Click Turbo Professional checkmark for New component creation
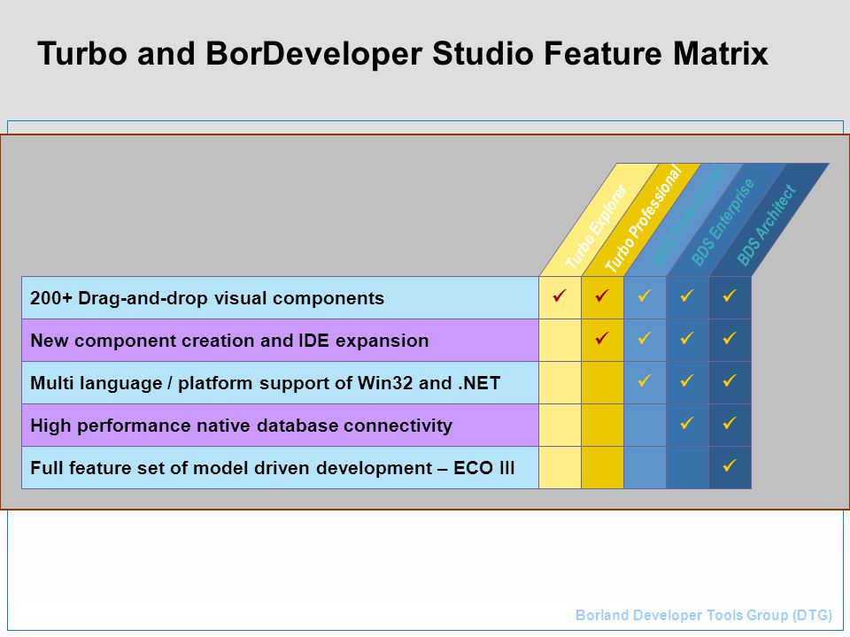Image resolution: width=850 pixels, height=637 pixels. coord(602,338)
